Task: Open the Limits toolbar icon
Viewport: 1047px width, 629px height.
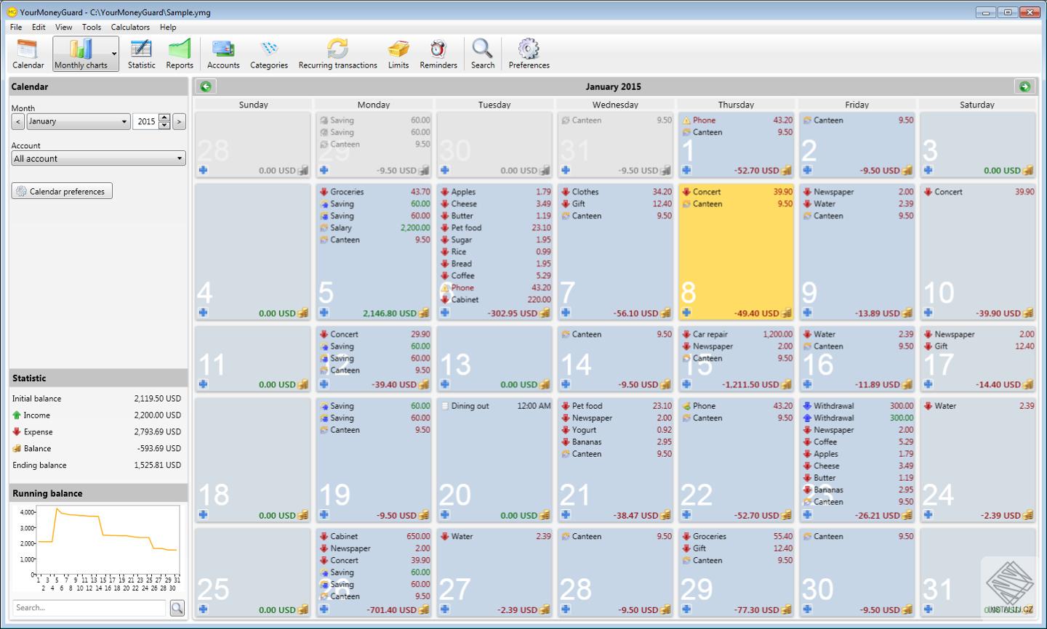Action: 398,54
